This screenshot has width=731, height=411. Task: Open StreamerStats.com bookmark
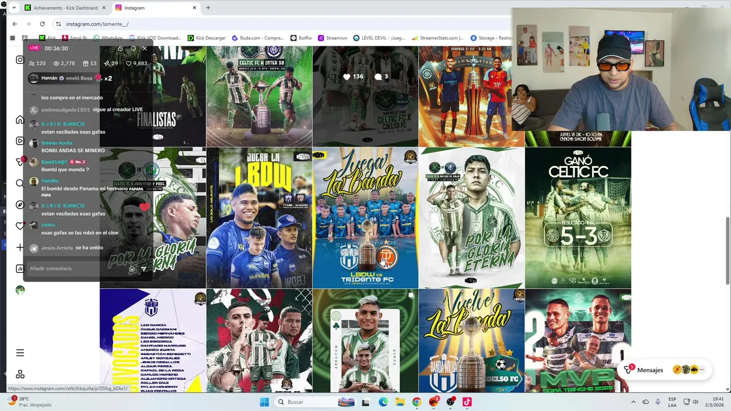click(x=437, y=38)
